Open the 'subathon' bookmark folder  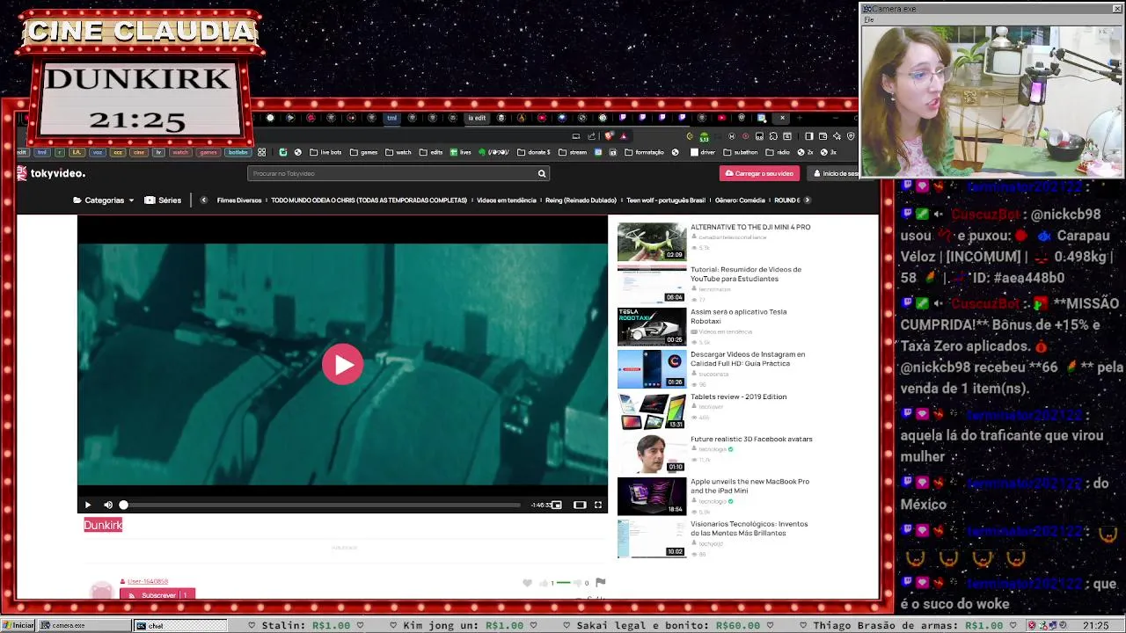click(741, 152)
